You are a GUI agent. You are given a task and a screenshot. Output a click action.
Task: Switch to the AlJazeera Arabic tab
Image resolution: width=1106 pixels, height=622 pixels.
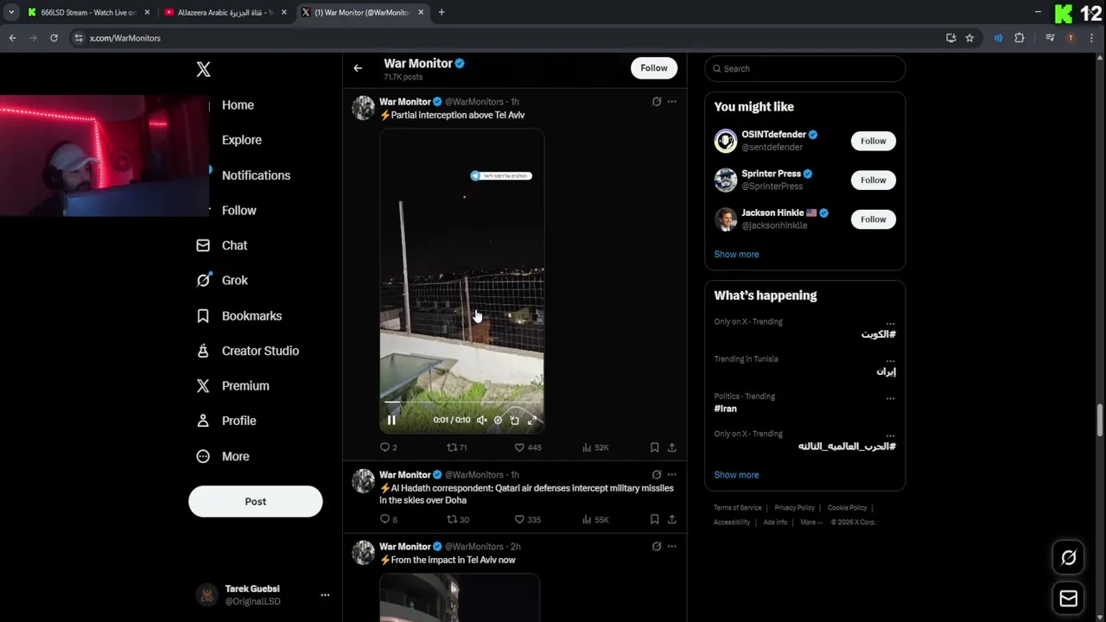tap(225, 12)
